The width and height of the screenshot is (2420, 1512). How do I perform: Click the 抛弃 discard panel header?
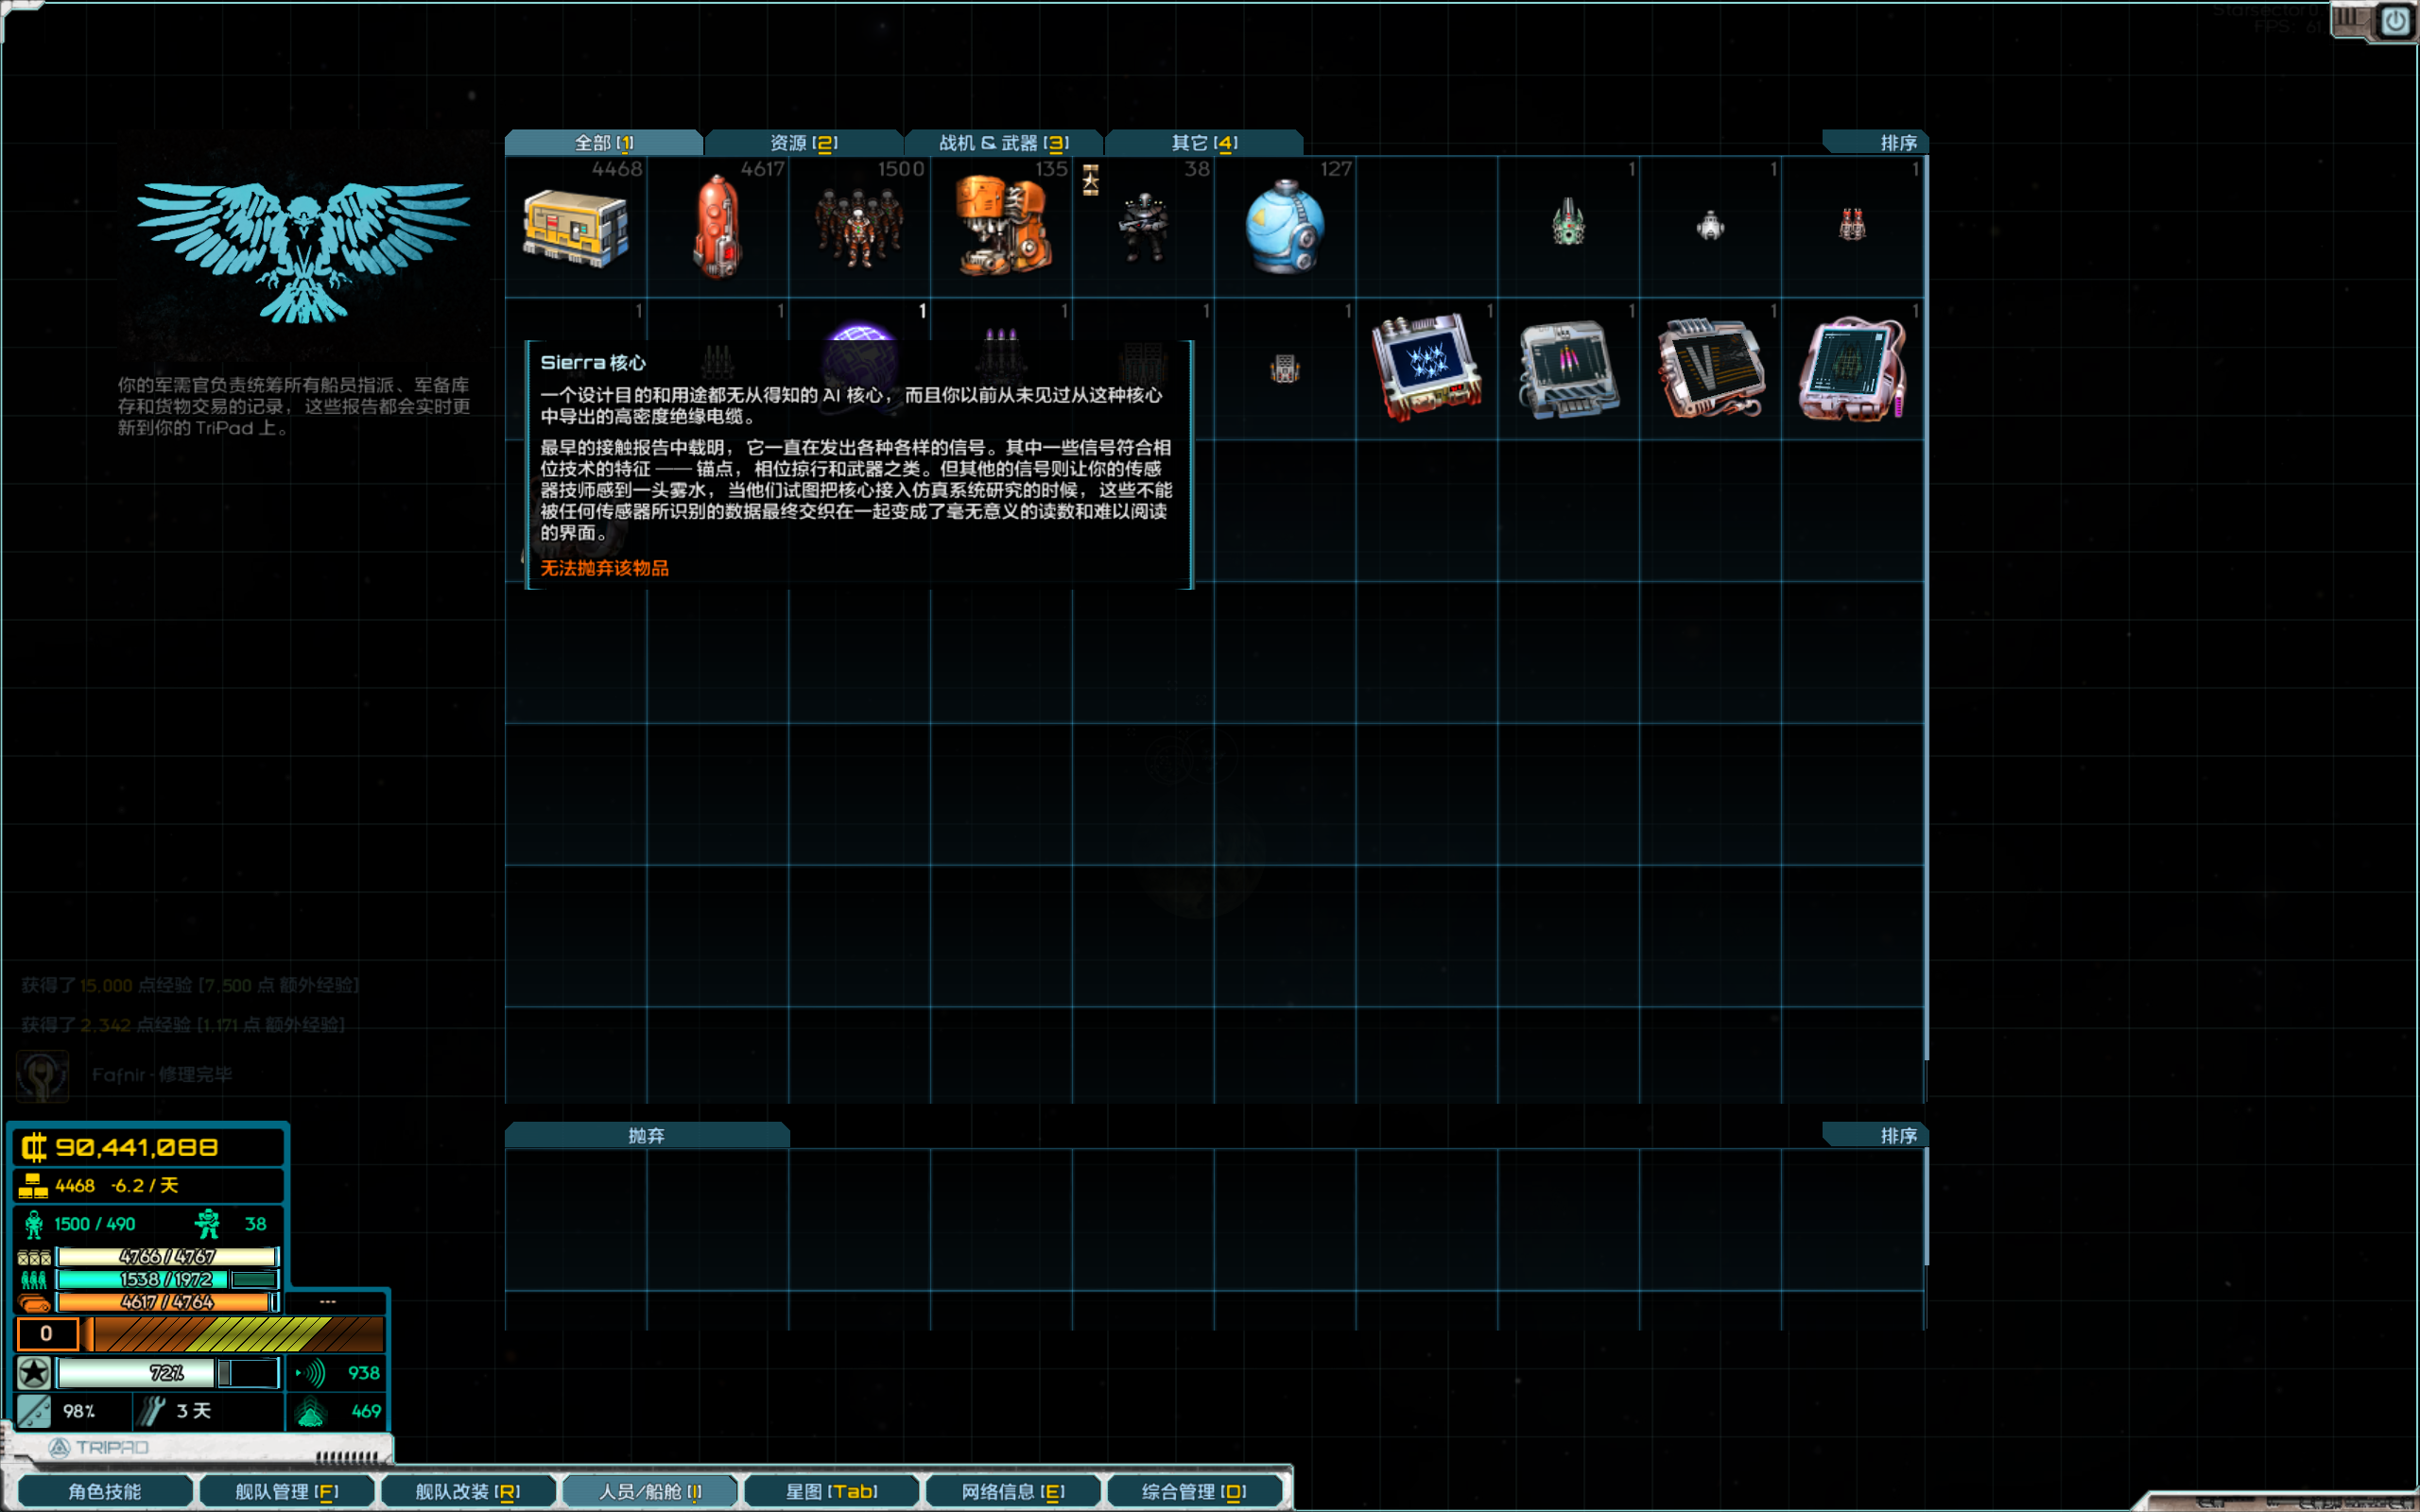click(647, 1135)
